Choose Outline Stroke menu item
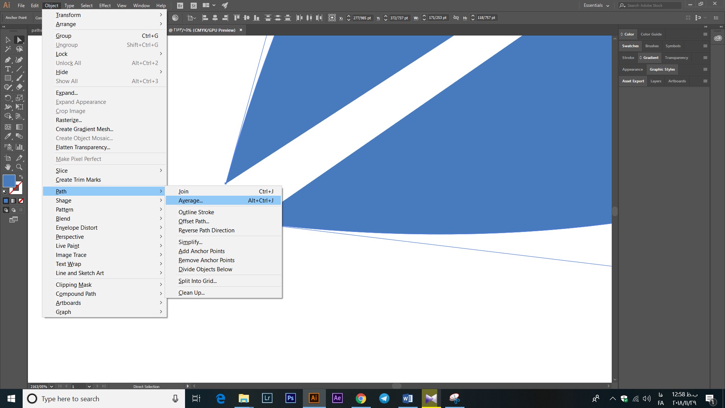 pos(224,212)
